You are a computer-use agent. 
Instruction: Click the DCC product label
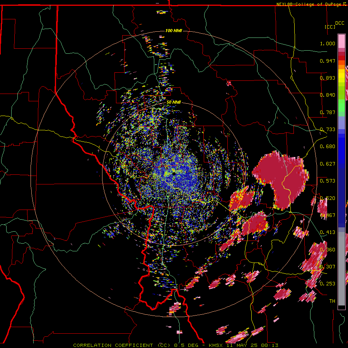tap(339, 23)
